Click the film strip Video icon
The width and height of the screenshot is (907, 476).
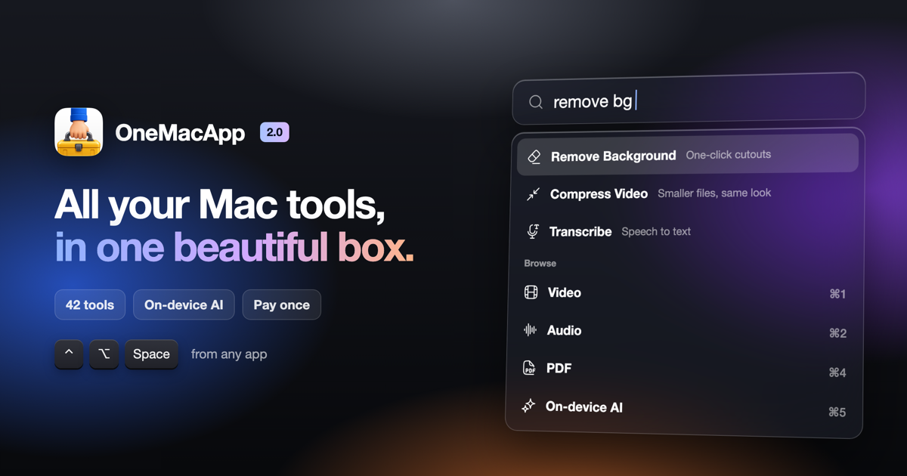coord(531,292)
